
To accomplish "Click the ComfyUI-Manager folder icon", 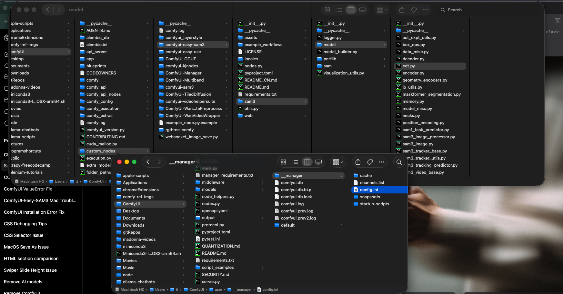I will (161, 73).
